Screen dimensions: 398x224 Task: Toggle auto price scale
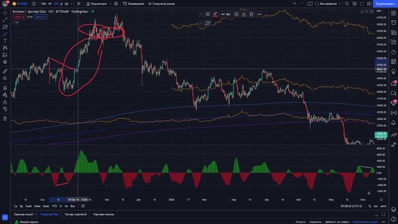(383, 206)
